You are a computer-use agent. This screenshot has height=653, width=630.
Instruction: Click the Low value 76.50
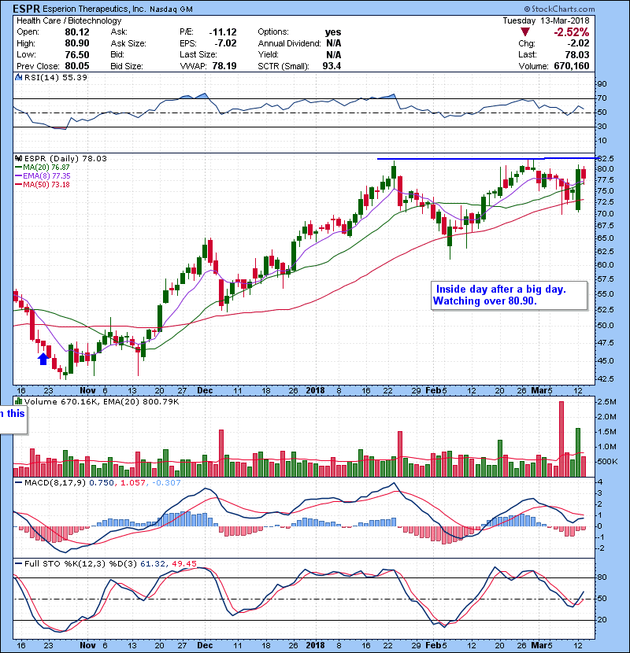click(x=77, y=54)
